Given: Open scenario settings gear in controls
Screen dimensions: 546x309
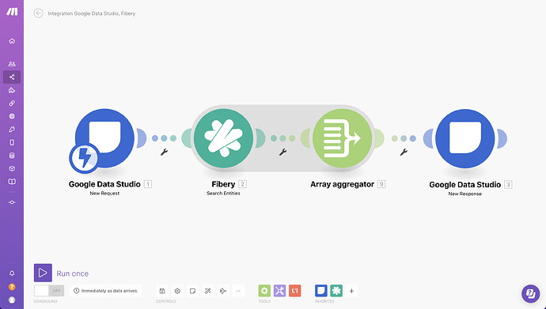Looking at the screenshot, I should click(177, 291).
